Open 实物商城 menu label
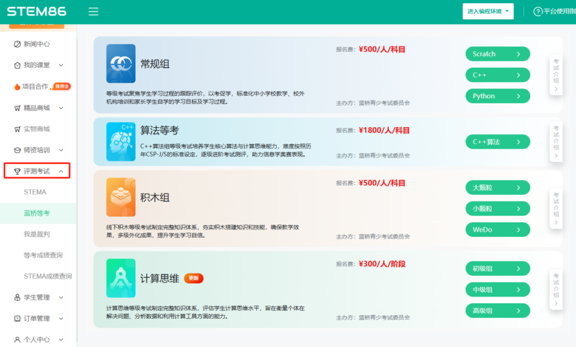The width and height of the screenshot is (576, 347). pyautogui.click(x=37, y=129)
